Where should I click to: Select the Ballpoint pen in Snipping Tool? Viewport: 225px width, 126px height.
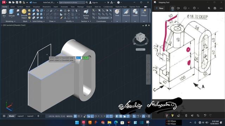click(167, 115)
